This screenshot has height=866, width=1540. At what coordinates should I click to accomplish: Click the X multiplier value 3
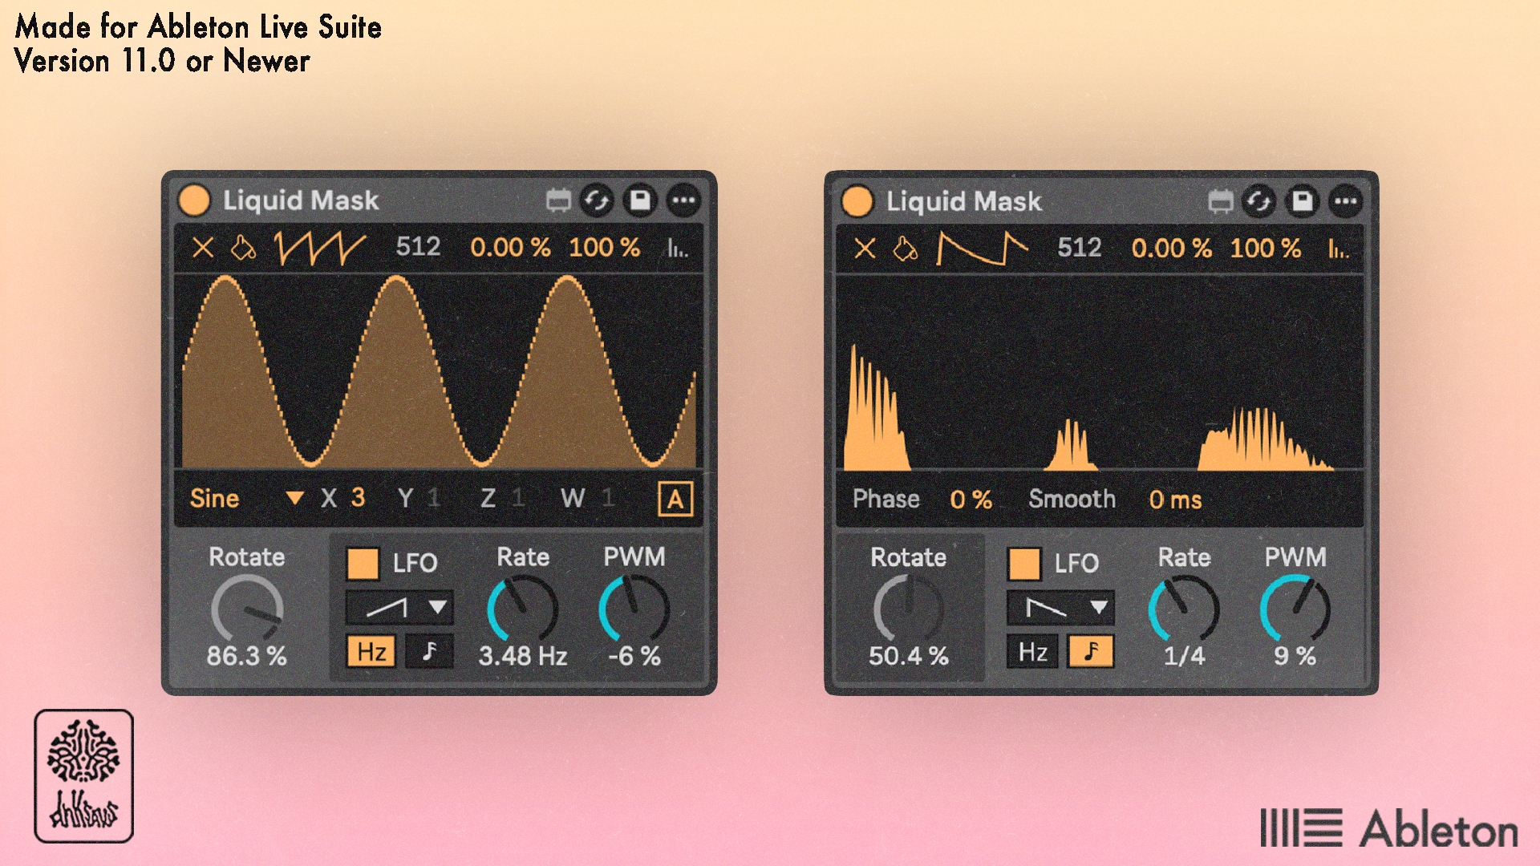[x=358, y=497]
